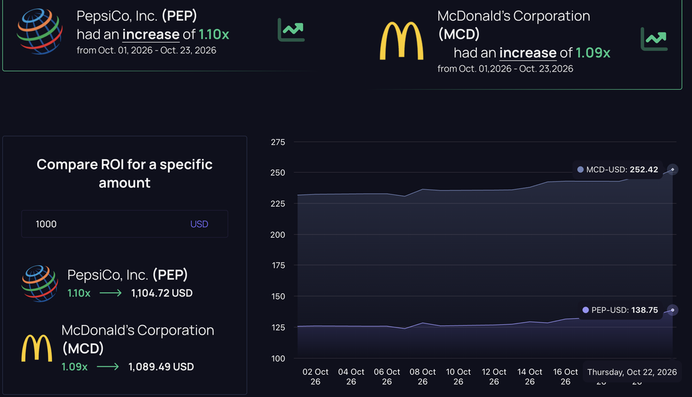
Task: Click 'McDonald's Corporation (MCD)' title in top card
Action: pos(514,25)
